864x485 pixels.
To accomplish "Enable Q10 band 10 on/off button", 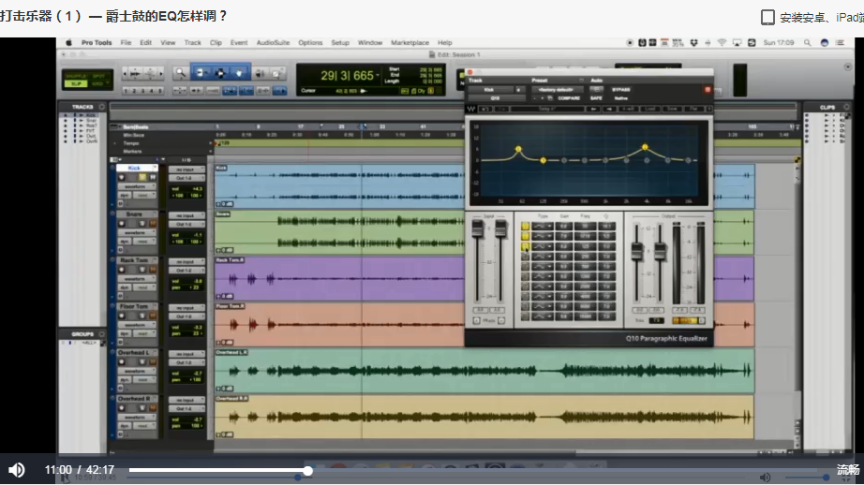I will click(525, 316).
